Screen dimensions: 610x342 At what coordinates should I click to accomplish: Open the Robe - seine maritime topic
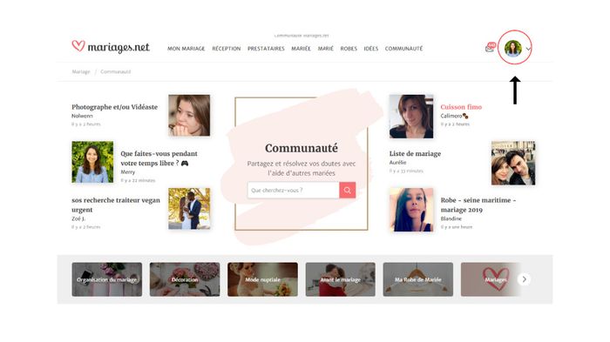point(478,205)
